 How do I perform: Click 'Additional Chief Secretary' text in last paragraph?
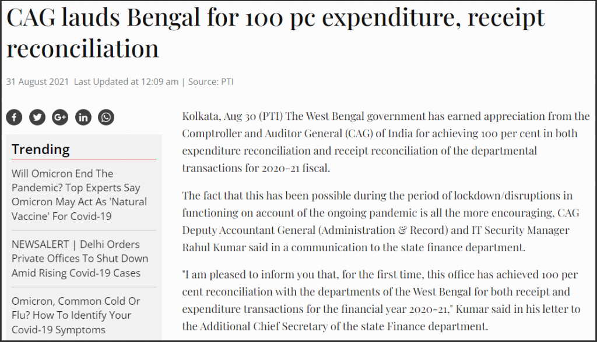click(260, 326)
